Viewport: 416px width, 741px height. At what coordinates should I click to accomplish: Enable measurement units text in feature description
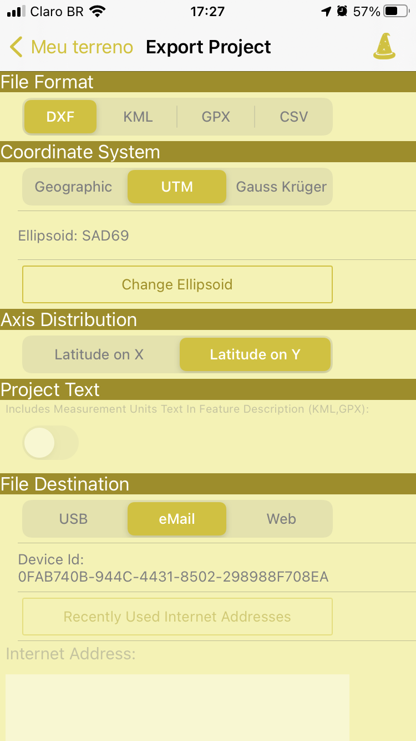tap(50, 443)
